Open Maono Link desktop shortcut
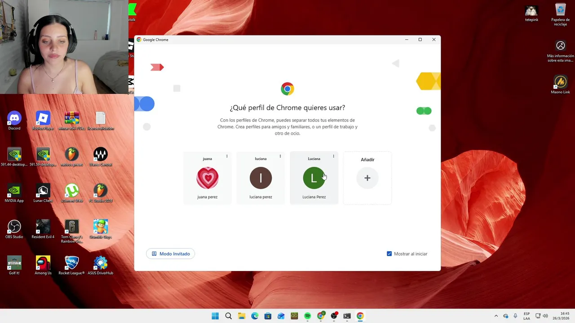 [x=561, y=85]
